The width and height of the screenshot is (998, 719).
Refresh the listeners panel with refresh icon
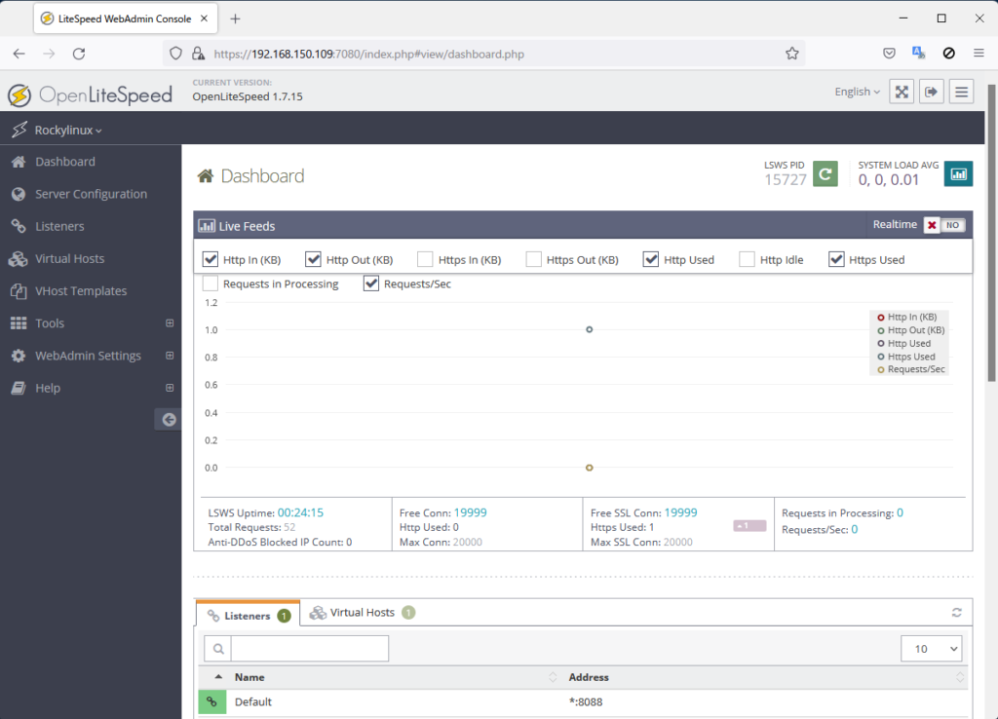(957, 612)
